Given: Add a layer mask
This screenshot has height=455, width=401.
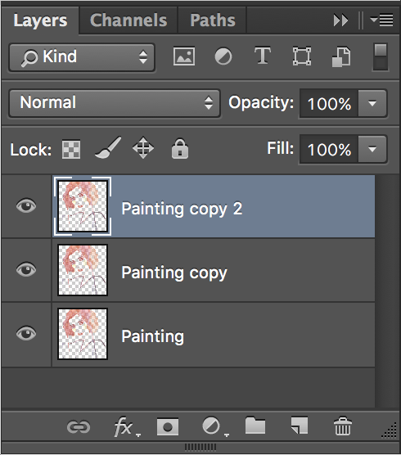Looking at the screenshot, I should click(x=168, y=427).
